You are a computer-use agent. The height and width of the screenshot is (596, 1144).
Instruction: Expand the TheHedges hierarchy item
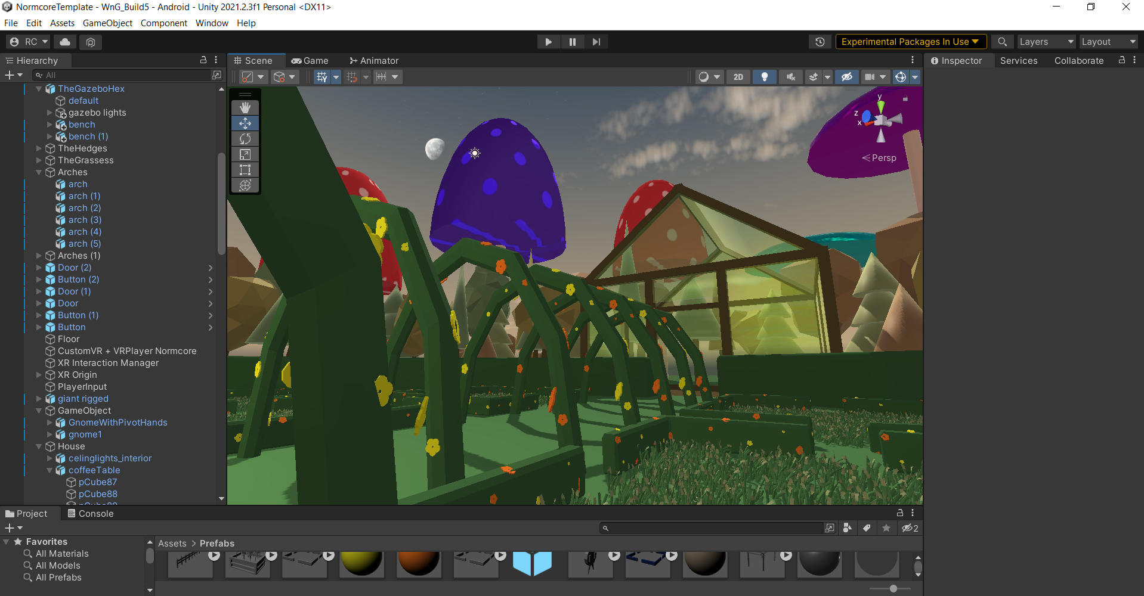(x=39, y=148)
